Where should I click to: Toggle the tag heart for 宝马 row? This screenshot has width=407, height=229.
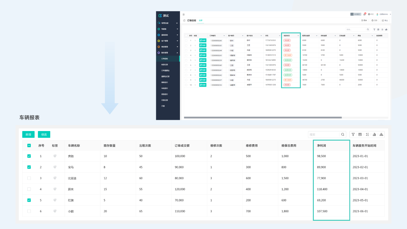pos(55,167)
